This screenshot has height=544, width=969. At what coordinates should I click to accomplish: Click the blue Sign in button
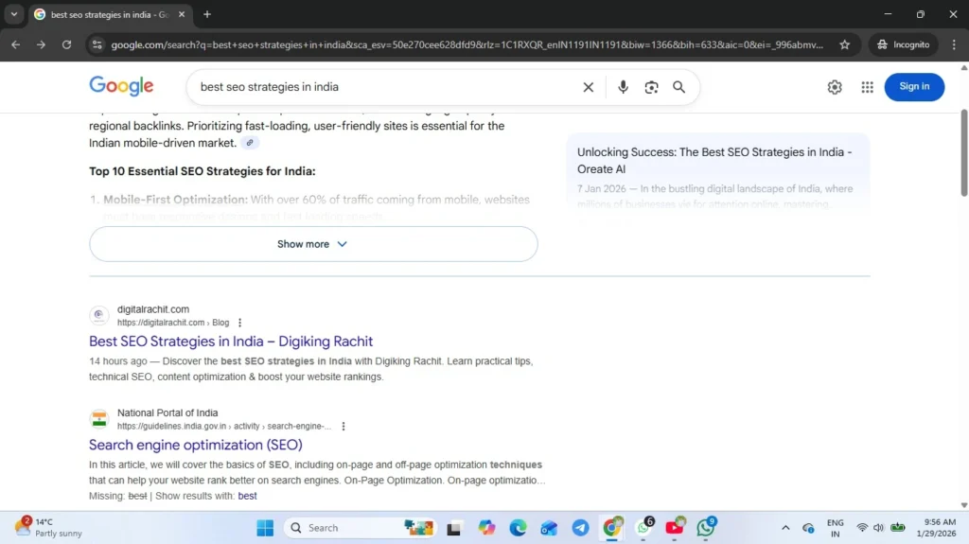[x=913, y=87]
